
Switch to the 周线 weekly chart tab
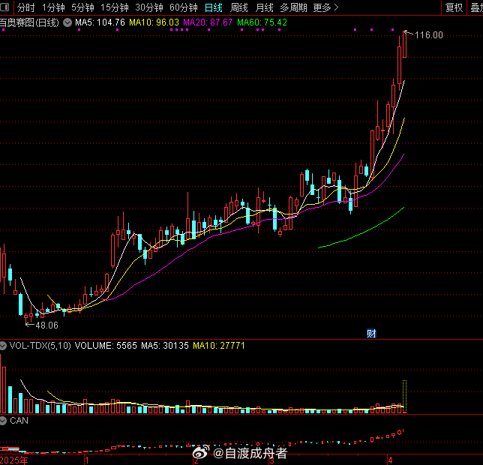coord(239,7)
